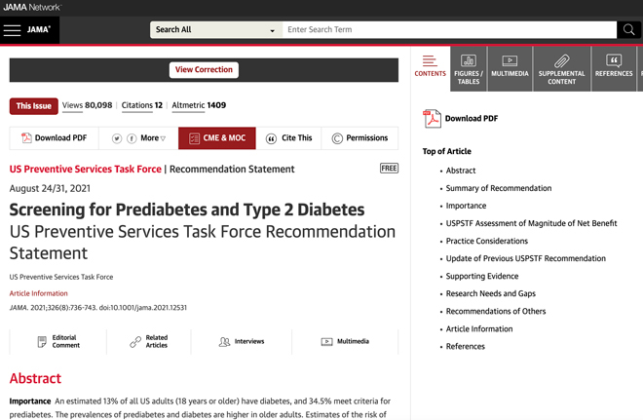Expand the More sharing options

click(x=153, y=138)
